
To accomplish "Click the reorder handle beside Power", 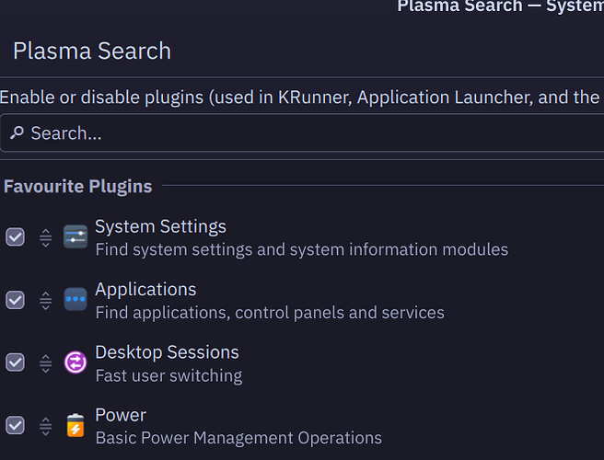I will pos(45,426).
